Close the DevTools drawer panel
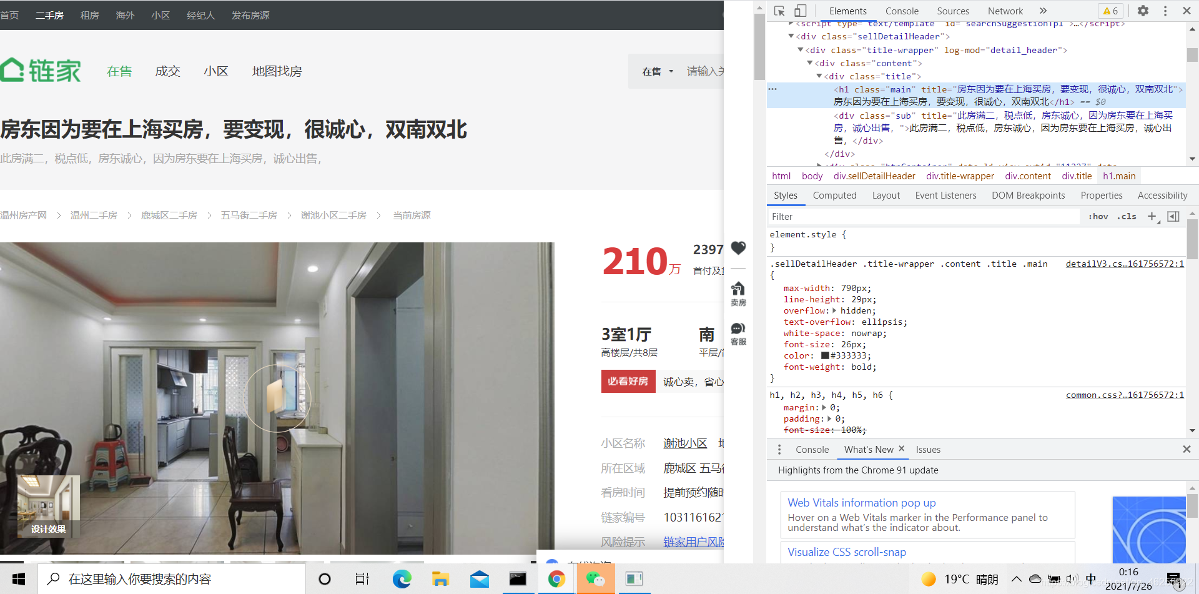Viewport: 1199px width, 594px height. (x=1187, y=449)
